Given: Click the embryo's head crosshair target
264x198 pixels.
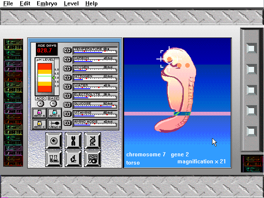Looking at the screenshot, I should point(169,59).
